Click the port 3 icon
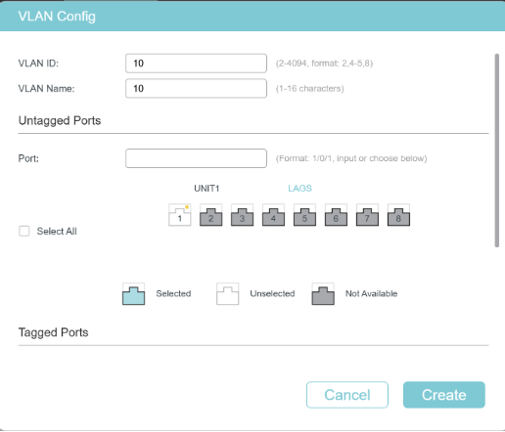 (243, 215)
